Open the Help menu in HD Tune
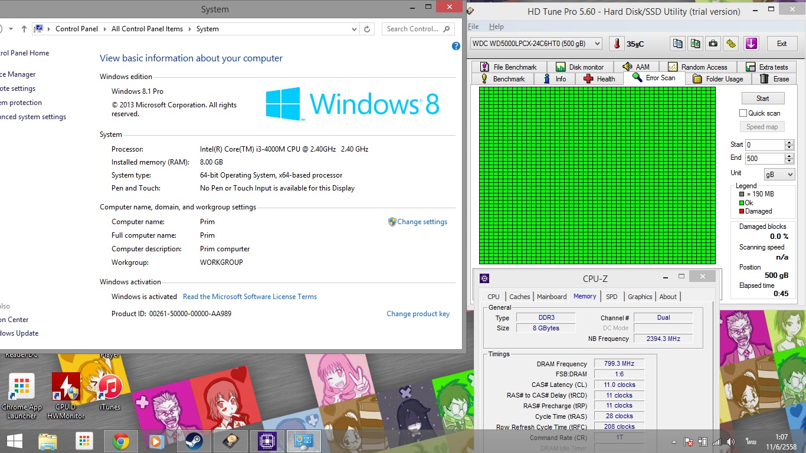 pyautogui.click(x=496, y=27)
